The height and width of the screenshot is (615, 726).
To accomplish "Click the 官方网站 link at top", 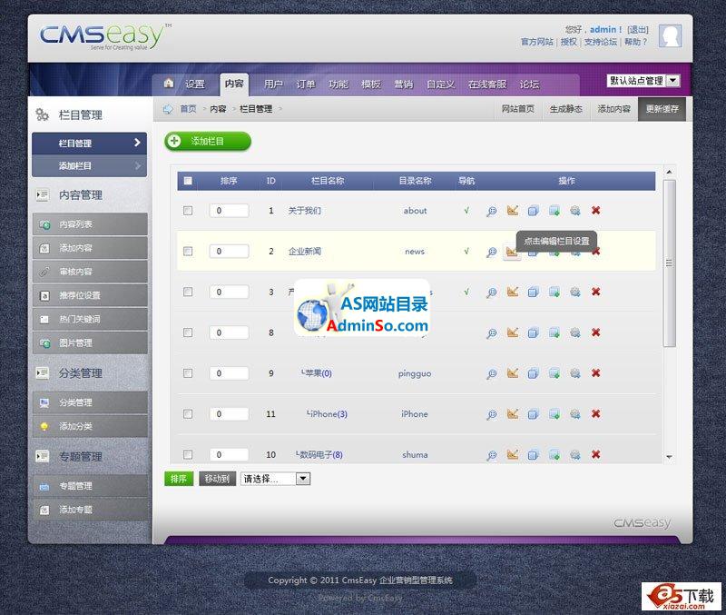I will click(x=536, y=42).
